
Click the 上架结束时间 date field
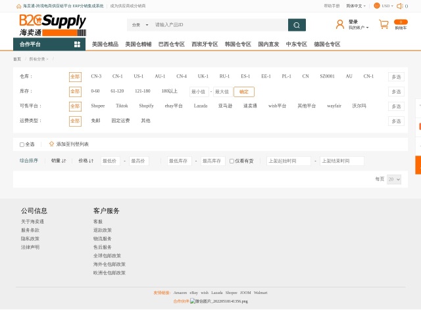pos(342,161)
